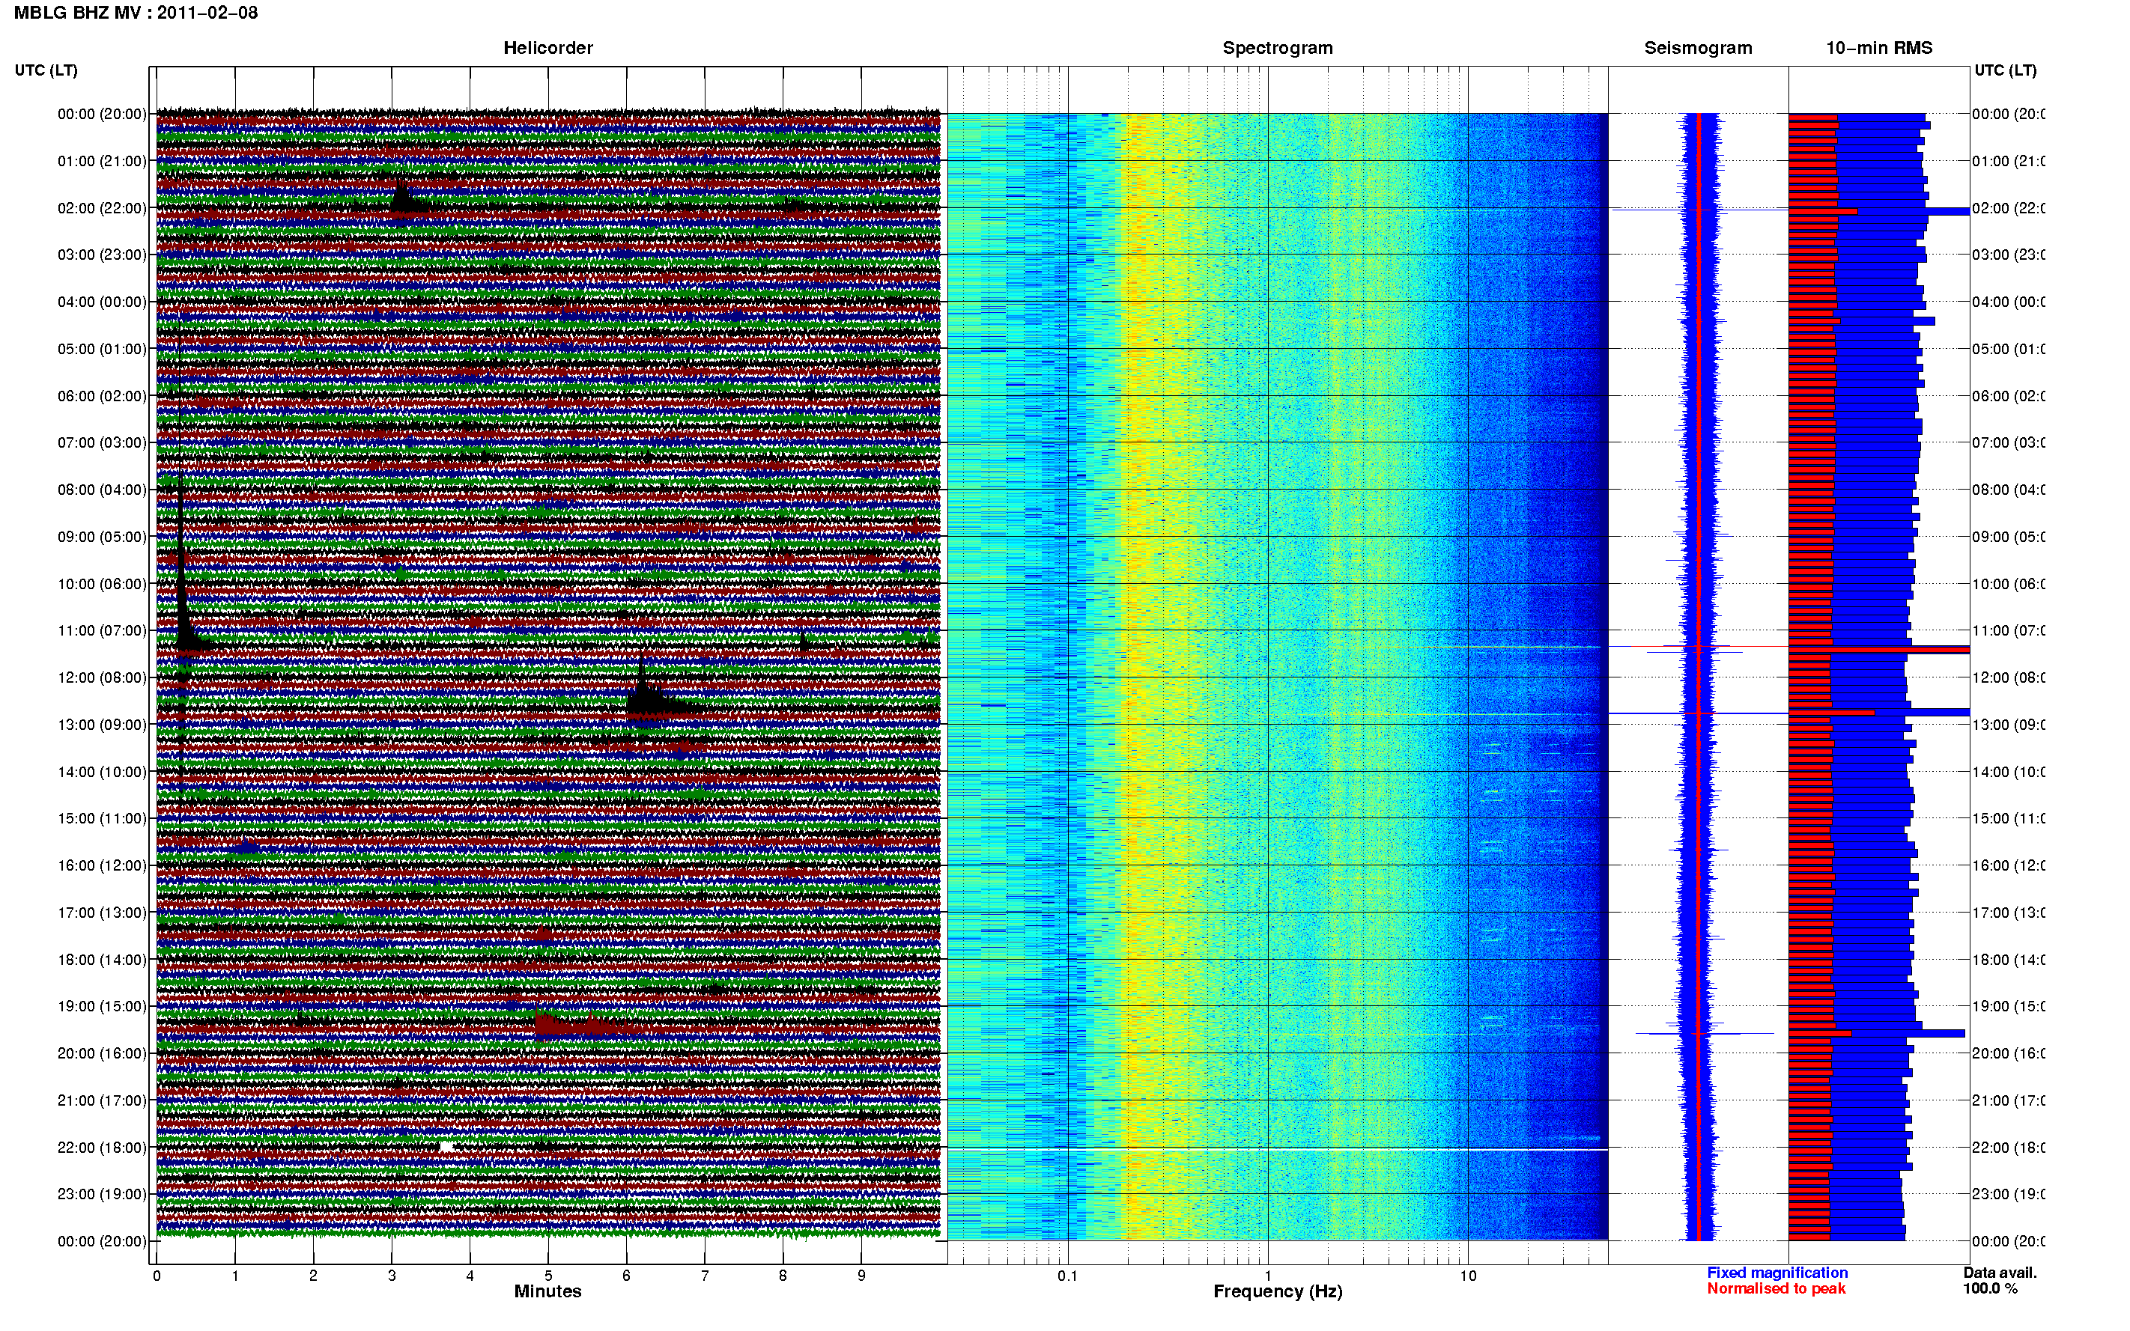Image resolution: width=2130 pixels, height=1331 pixels.
Task: Click the right time label "23:00" row
Action: point(2008,1195)
